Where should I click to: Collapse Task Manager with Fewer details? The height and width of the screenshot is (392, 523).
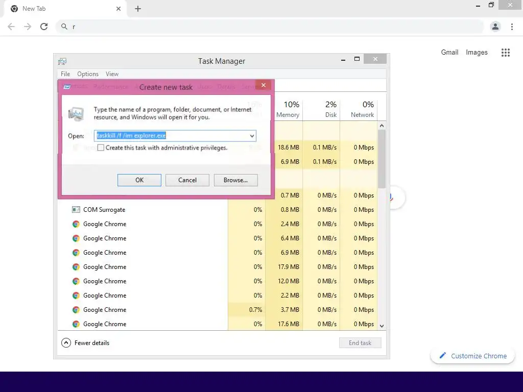(x=85, y=342)
